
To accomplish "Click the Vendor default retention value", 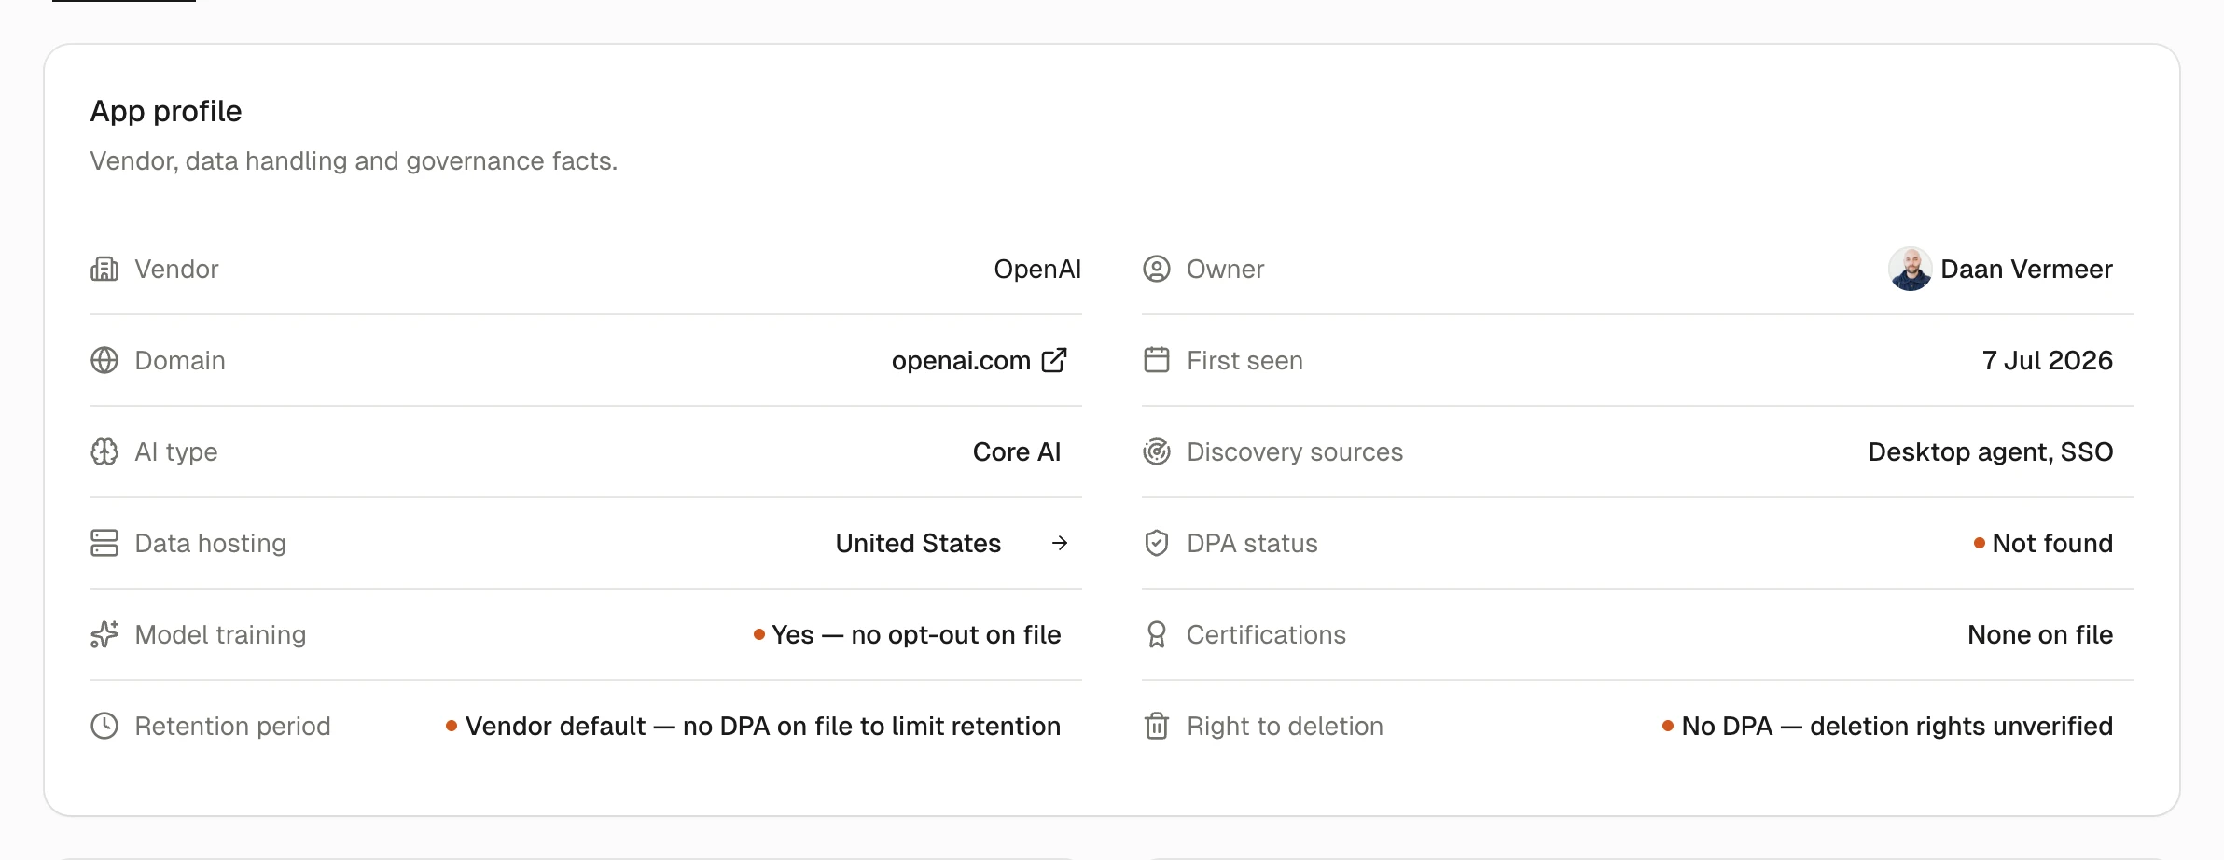I will (x=763, y=727).
